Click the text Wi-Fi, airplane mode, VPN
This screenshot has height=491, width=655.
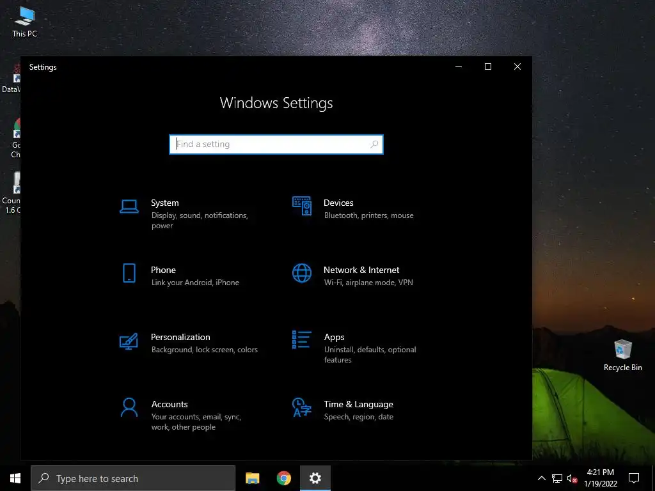coord(368,283)
